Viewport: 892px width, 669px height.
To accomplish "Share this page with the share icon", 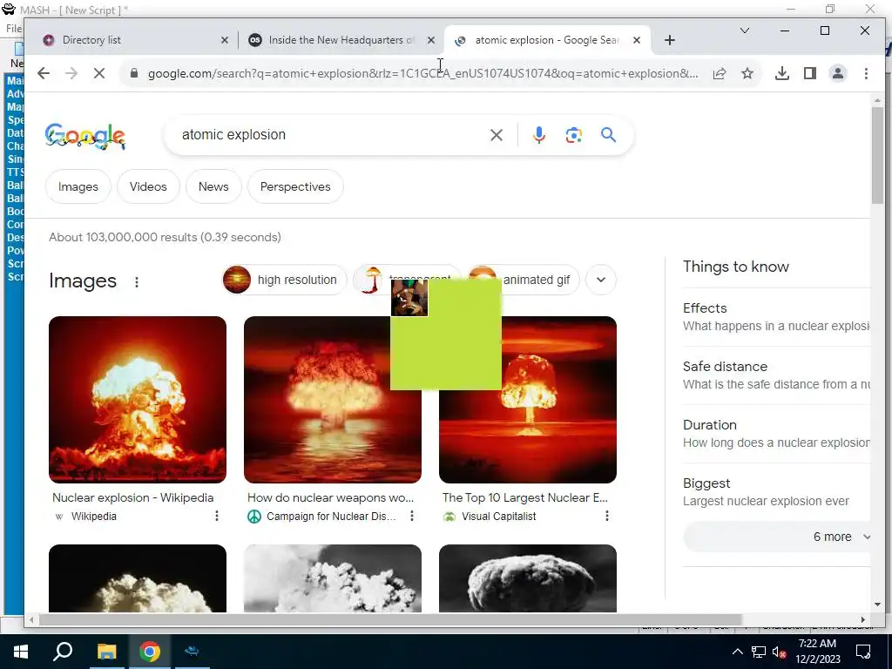I will tap(719, 73).
